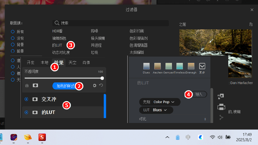The width and height of the screenshot is (258, 145).
Task: Open the orange bird app in taskbar
Action: [28, 137]
